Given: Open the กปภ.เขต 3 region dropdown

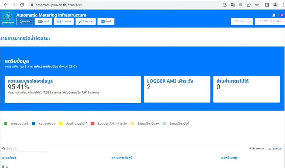Looking at the screenshot, I should pos(242,21).
